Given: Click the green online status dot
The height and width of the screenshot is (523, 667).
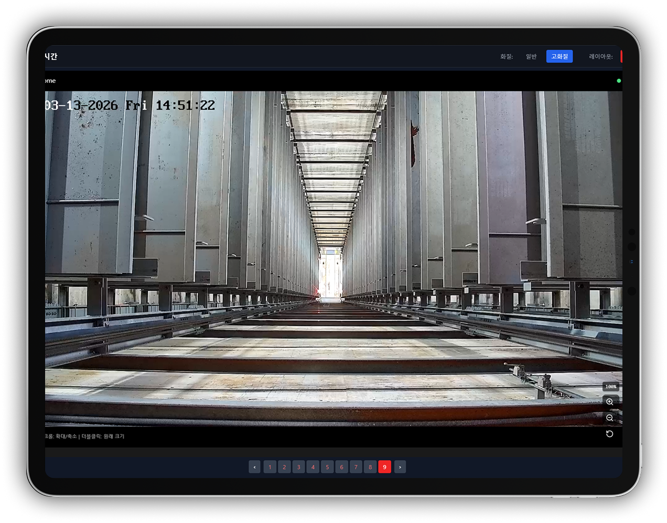Looking at the screenshot, I should pyautogui.click(x=619, y=81).
